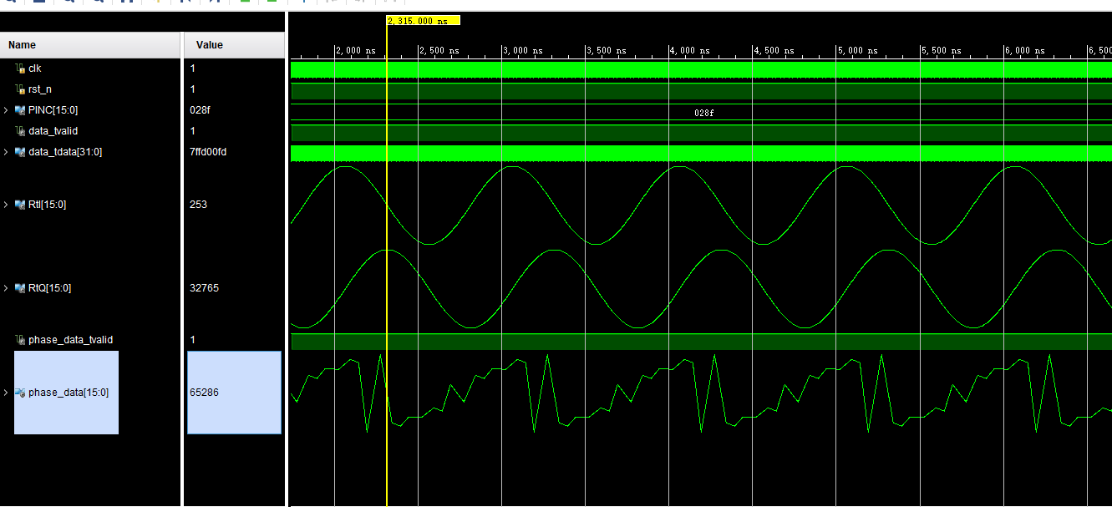
Task: Click the clk signal icon
Action: coord(21,68)
